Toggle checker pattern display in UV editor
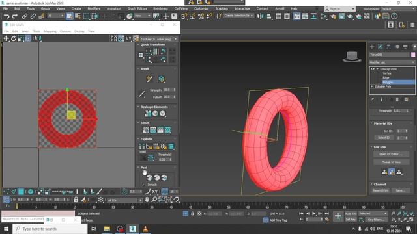 (x=121, y=38)
